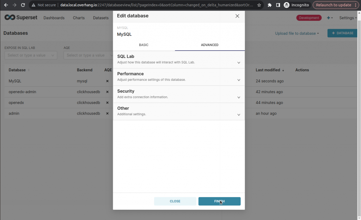Open Charts in top navigation
The width and height of the screenshot is (361, 220).
[79, 18]
